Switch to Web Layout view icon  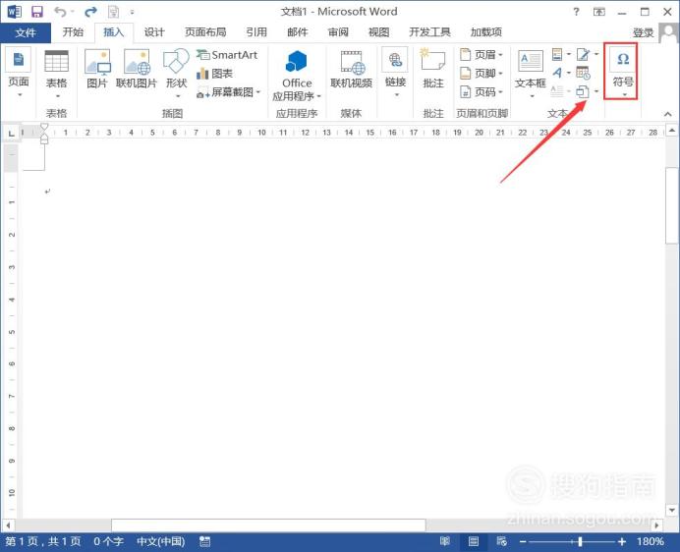click(502, 541)
